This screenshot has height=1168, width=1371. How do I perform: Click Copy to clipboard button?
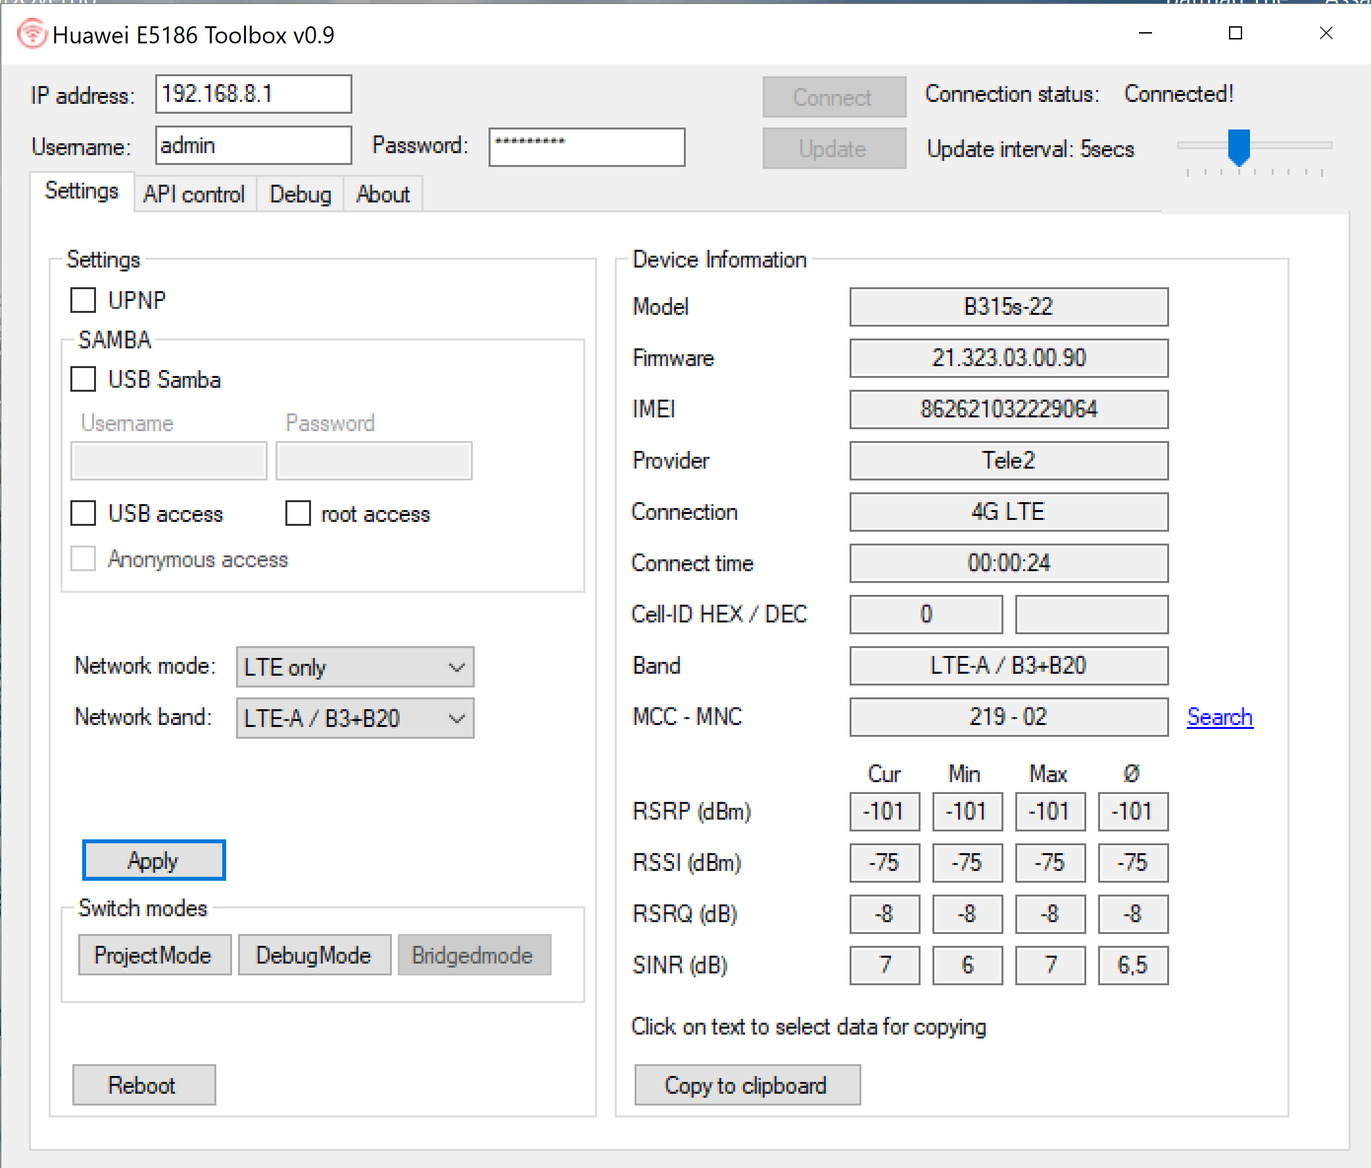click(747, 1085)
